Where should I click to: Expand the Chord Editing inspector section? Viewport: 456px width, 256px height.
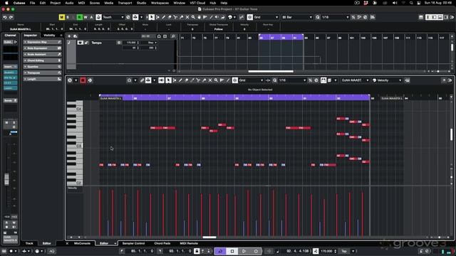(x=43, y=60)
